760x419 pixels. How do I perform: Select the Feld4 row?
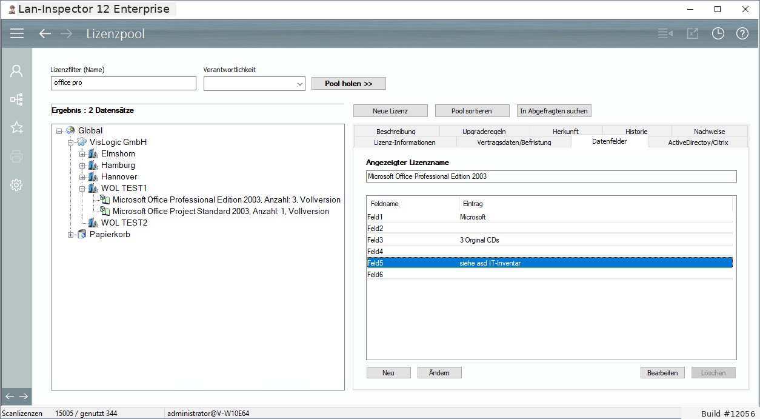550,251
